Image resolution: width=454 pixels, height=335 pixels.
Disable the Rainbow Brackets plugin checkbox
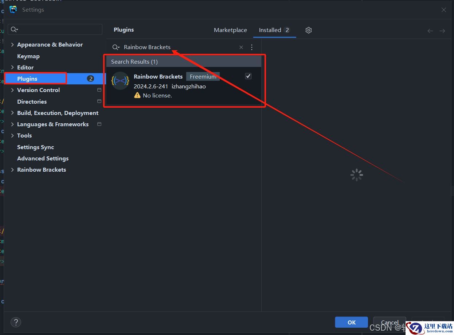tap(248, 76)
